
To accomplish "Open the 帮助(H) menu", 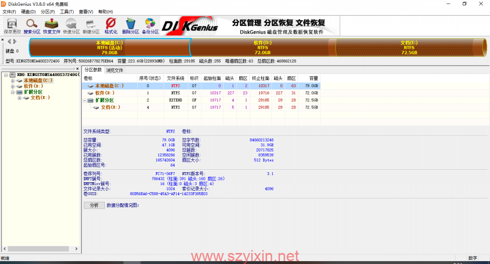I will (106, 11).
